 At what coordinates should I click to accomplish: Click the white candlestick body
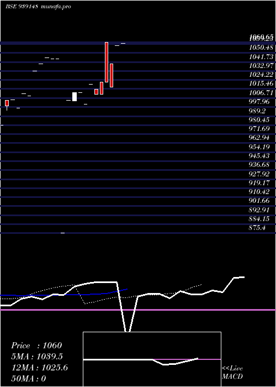coord(75,97)
